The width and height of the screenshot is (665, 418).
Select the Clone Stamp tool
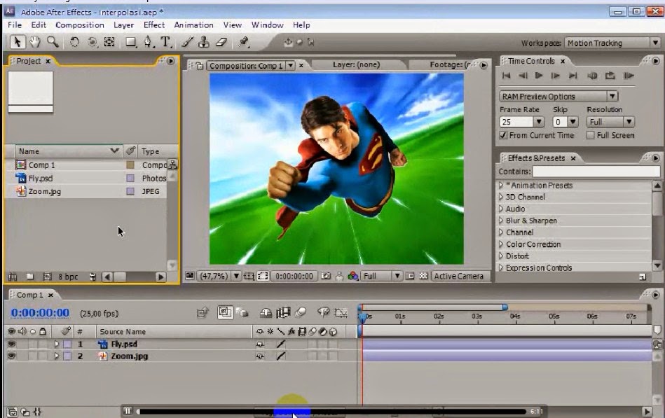point(204,42)
